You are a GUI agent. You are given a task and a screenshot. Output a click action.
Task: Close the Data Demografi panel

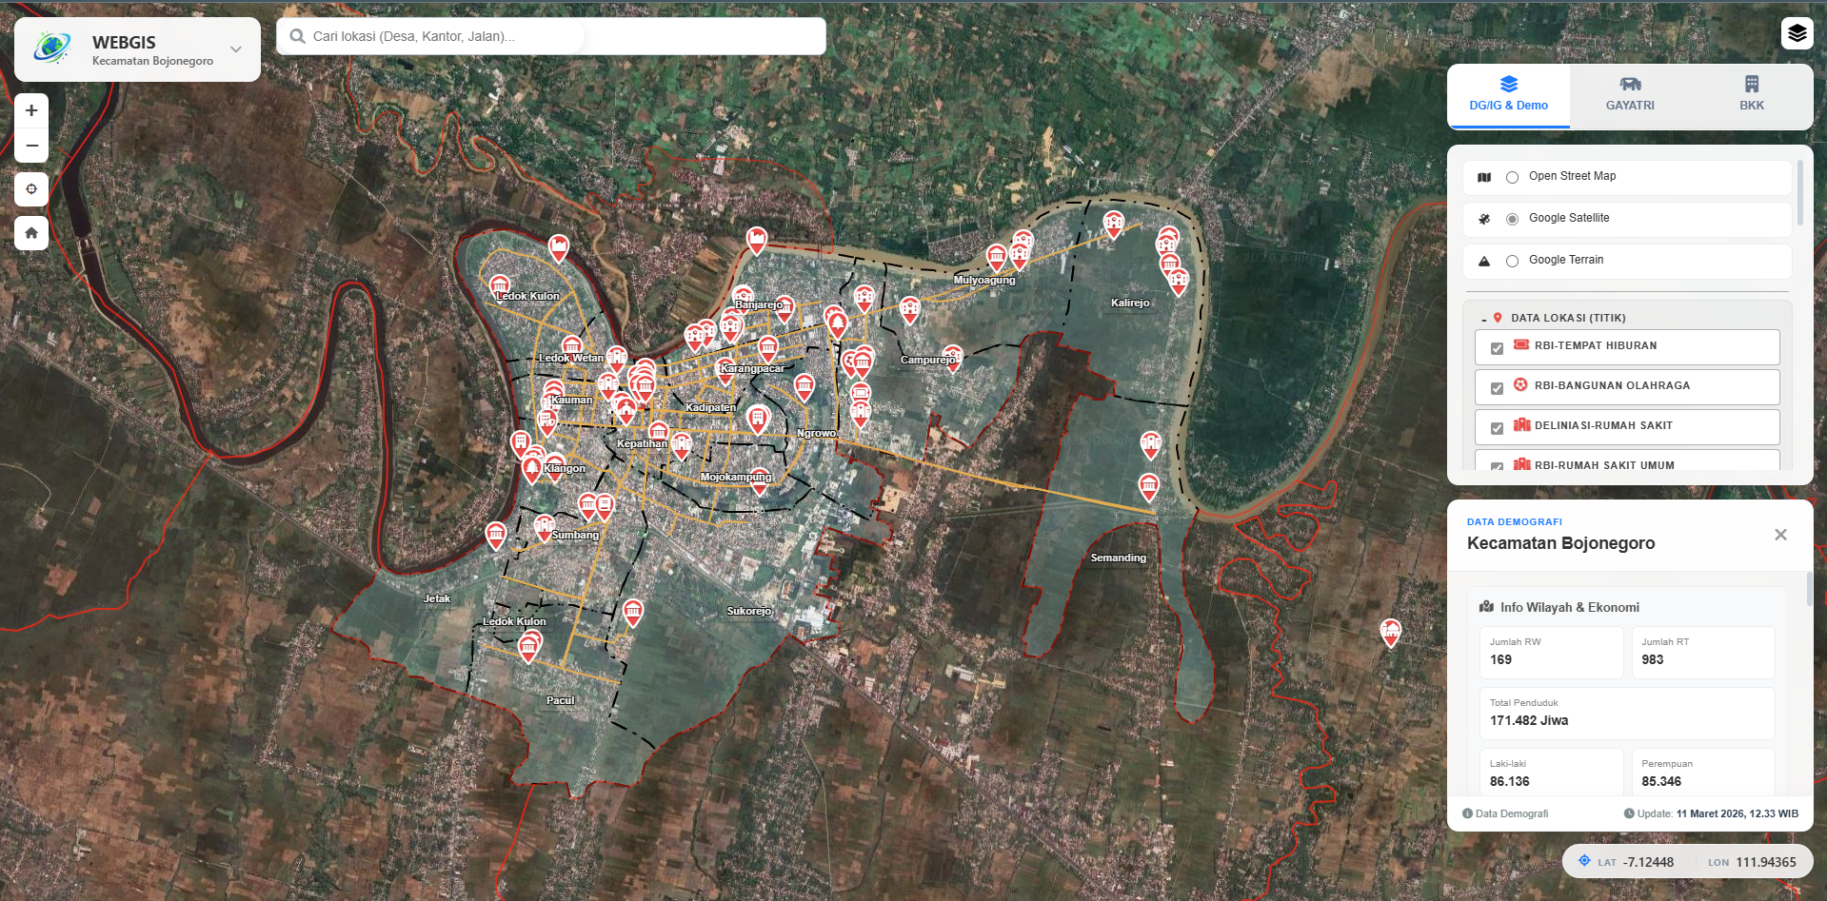pos(1780,534)
